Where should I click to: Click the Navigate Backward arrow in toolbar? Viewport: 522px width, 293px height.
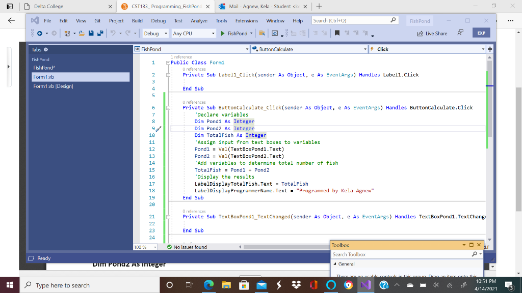click(40, 33)
